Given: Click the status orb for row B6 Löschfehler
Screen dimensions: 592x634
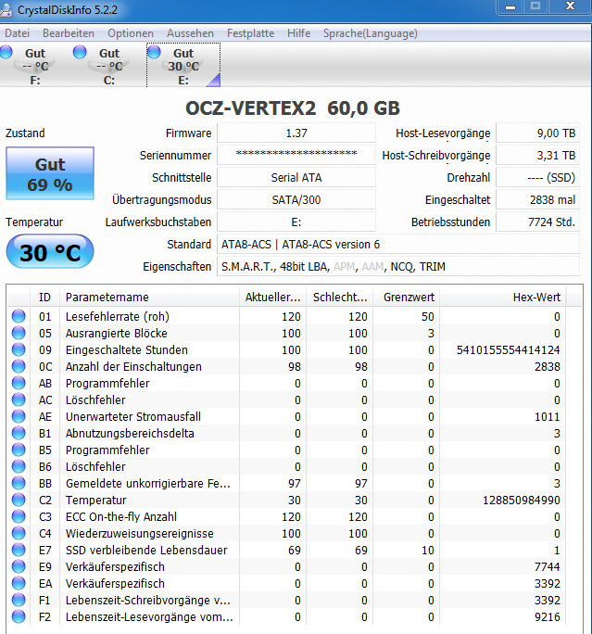Looking at the screenshot, I should 19,466.
